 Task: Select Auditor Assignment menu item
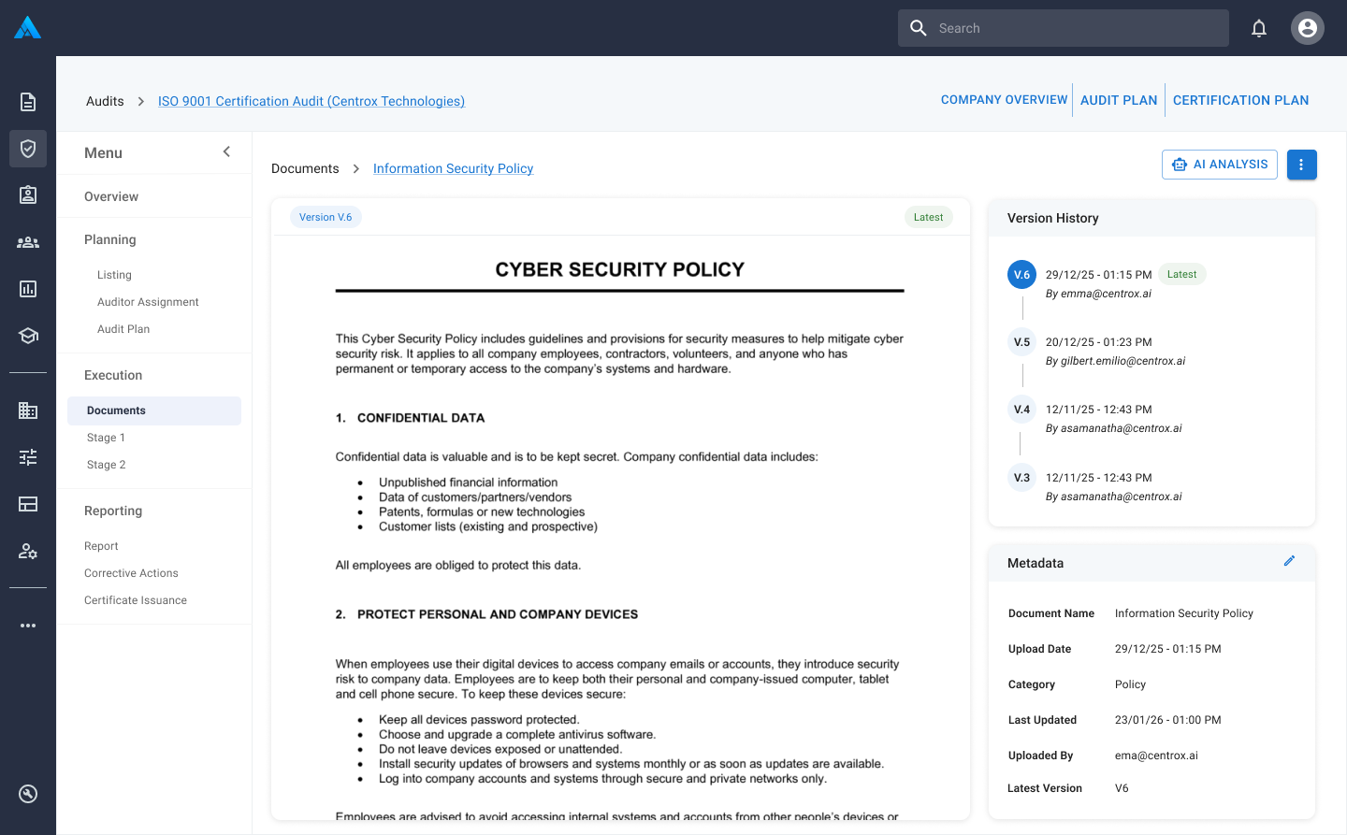pos(148,302)
